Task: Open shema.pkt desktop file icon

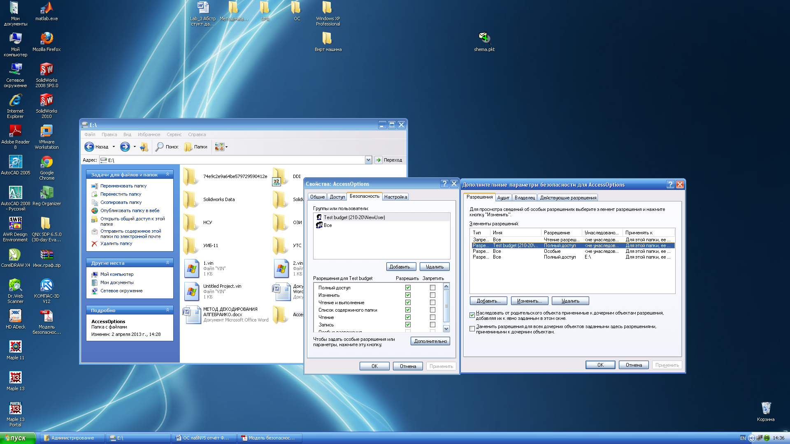Action: click(x=484, y=42)
